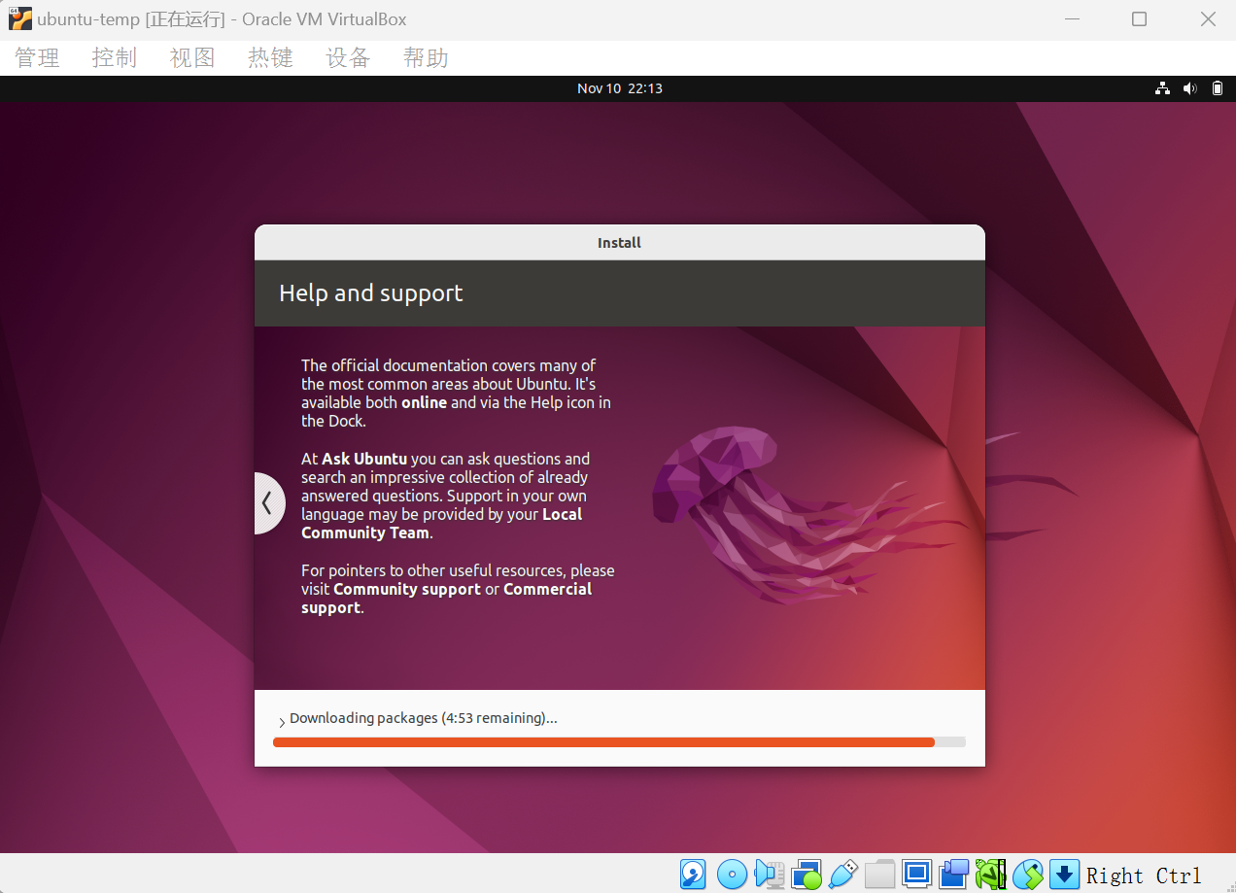Screen dimensions: 1236x893
Task: Open the Commercial support link
Action: point(447,599)
